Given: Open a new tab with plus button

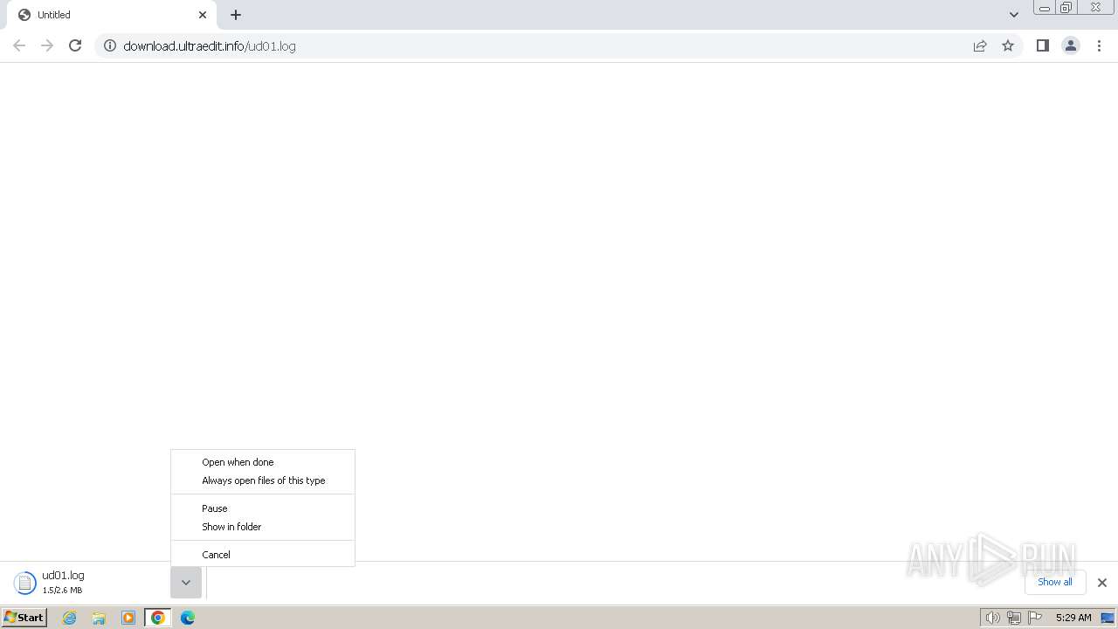Looking at the screenshot, I should [236, 15].
